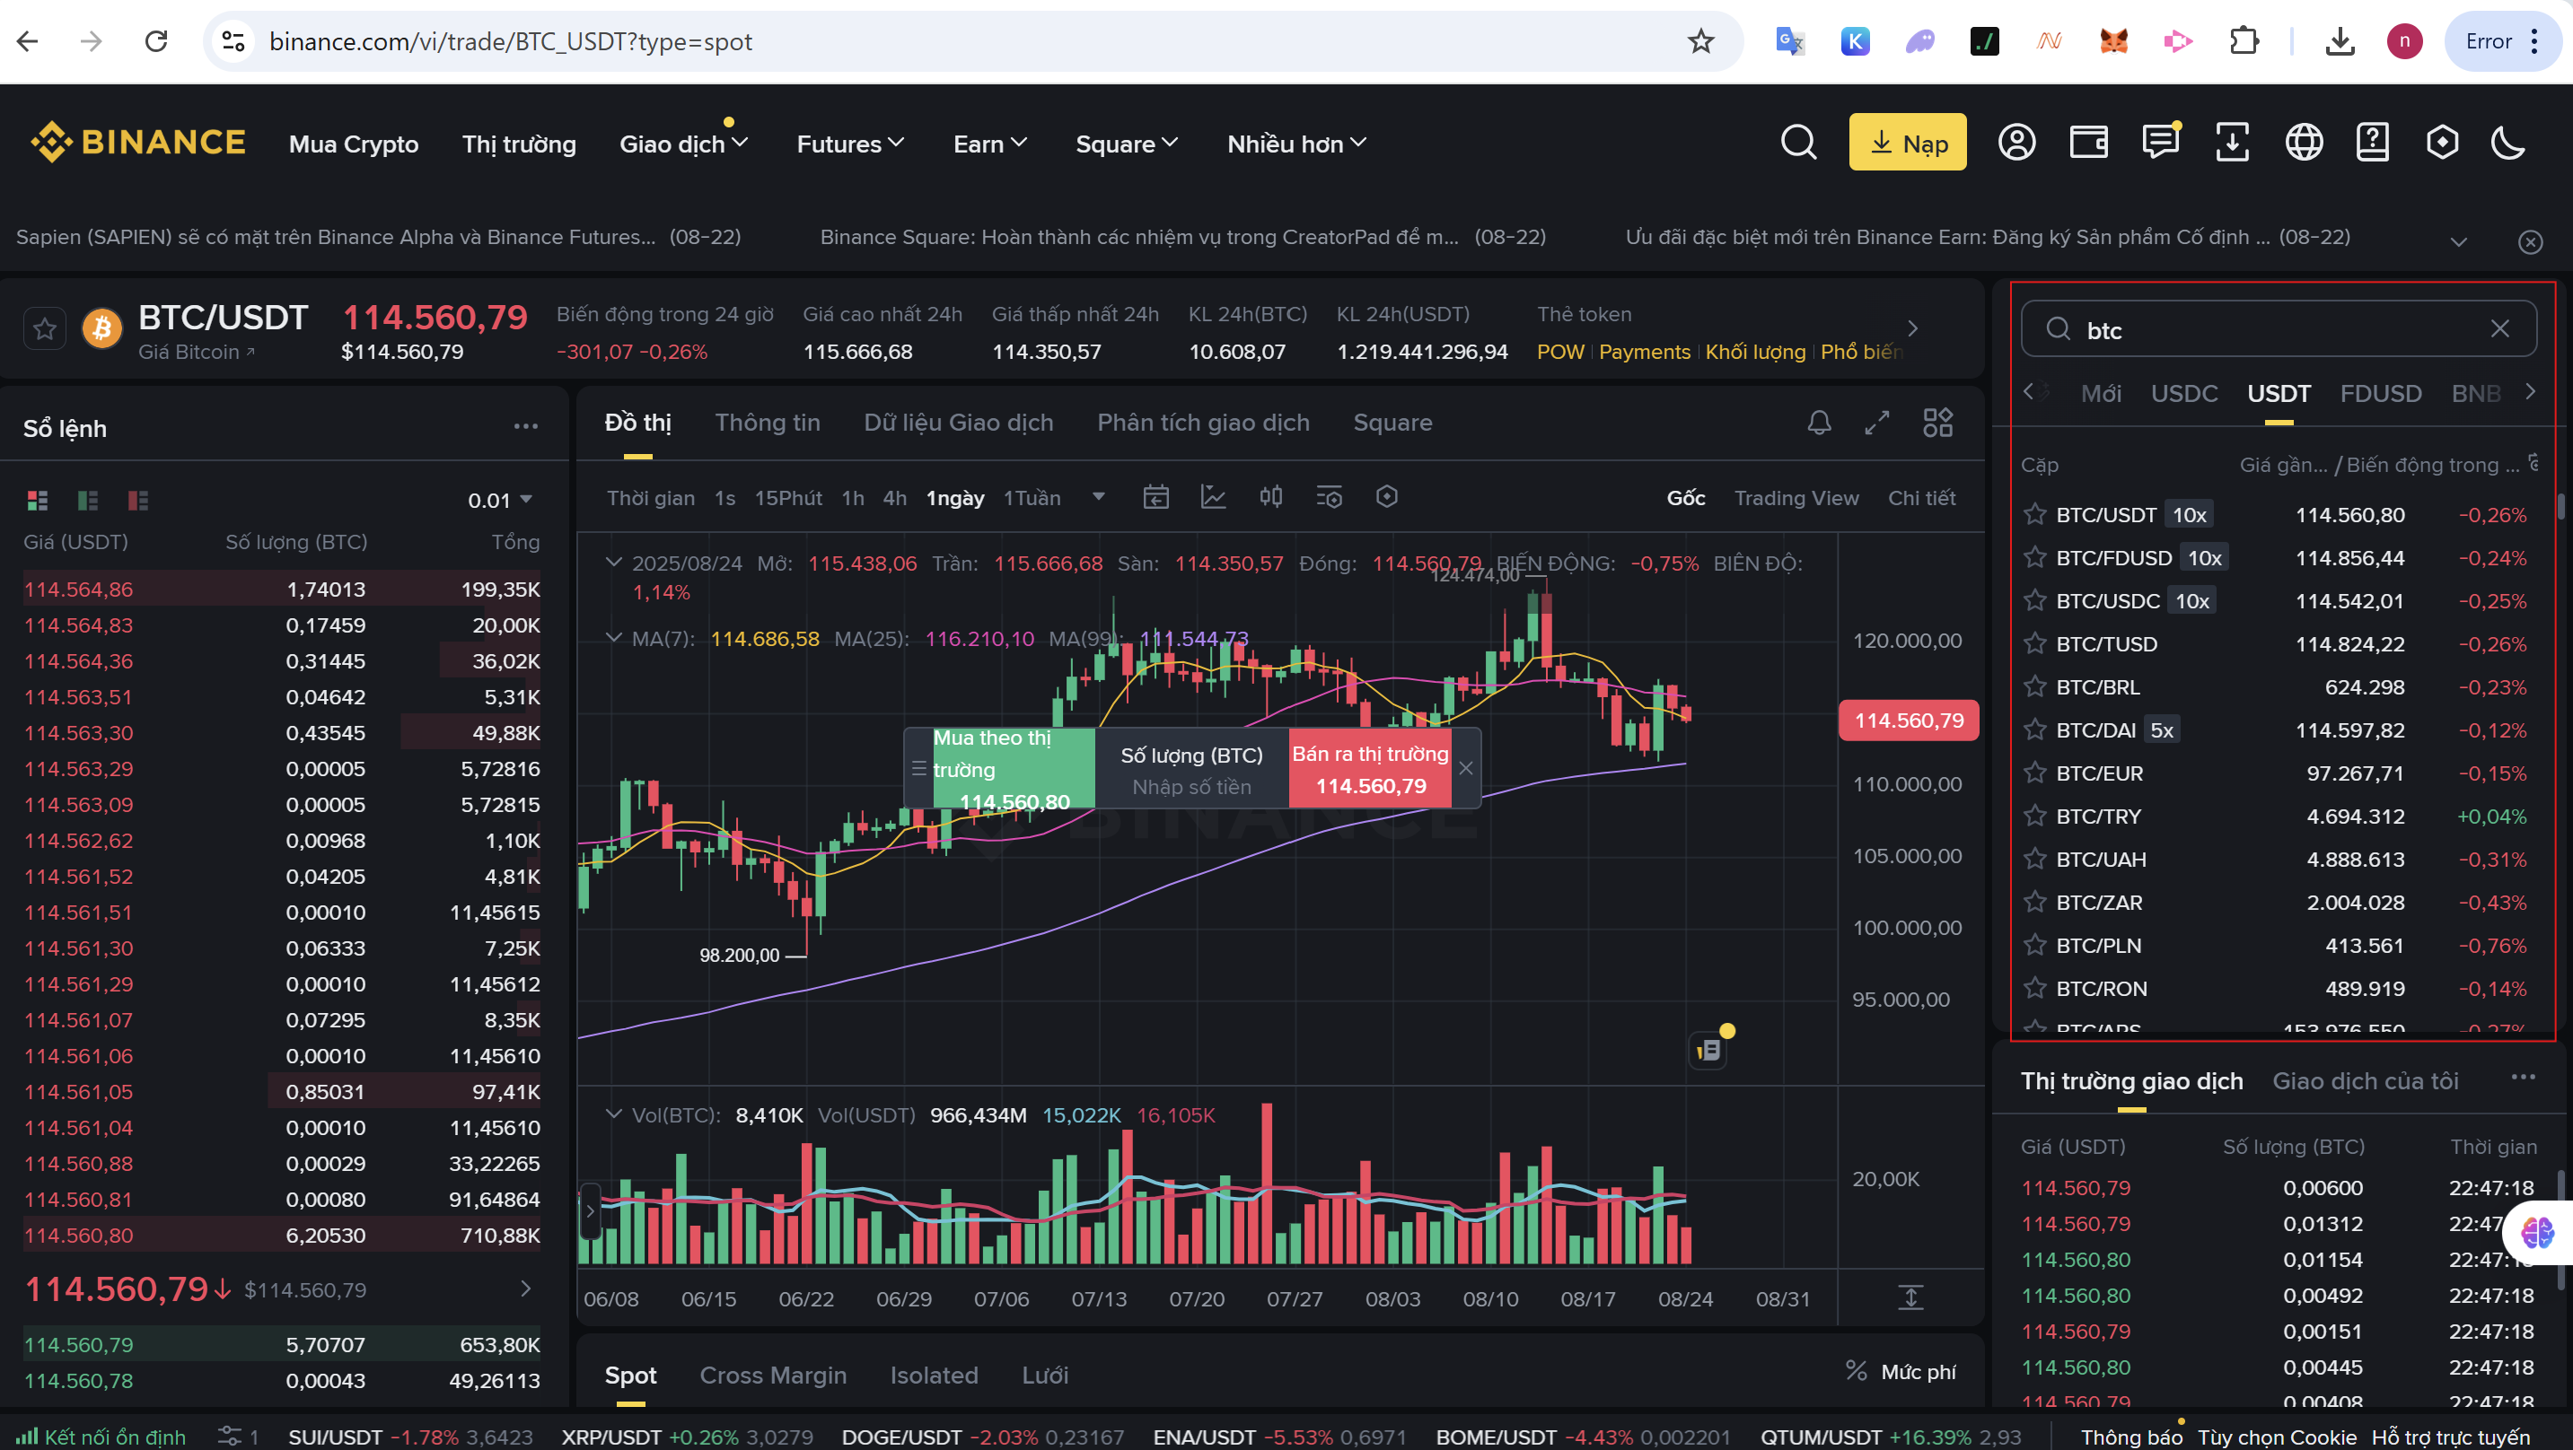Open the wallet icon in header
The width and height of the screenshot is (2573, 1450).
tap(2087, 143)
